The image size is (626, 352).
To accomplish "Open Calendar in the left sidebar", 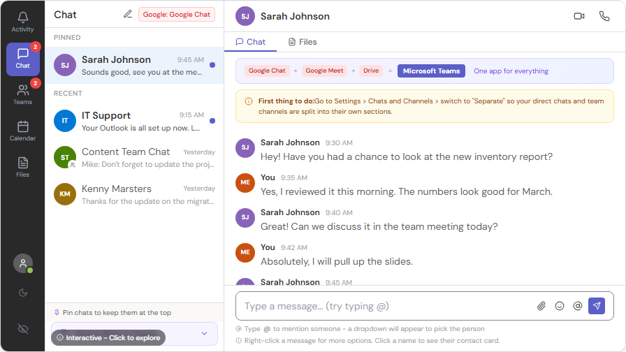I will point(23,131).
